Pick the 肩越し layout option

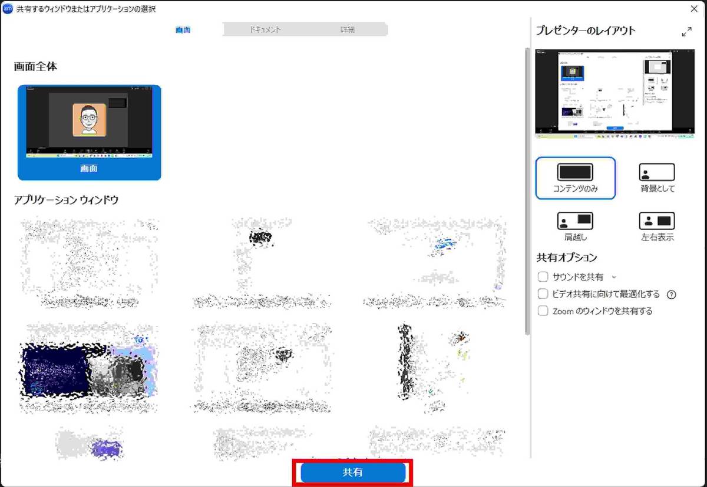pyautogui.click(x=575, y=221)
